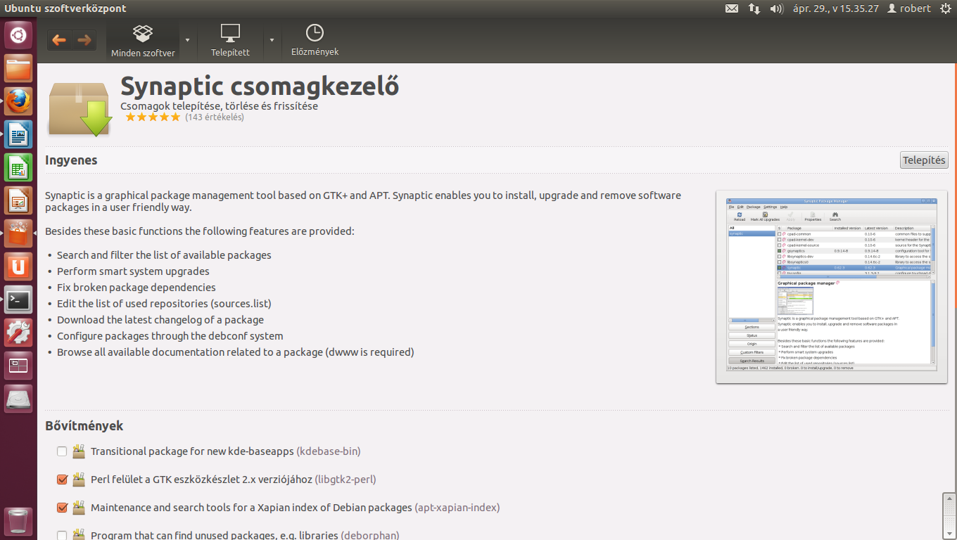Uncheck the apt-xapian-index add-on
The height and width of the screenshot is (540, 957).
tap(62, 508)
